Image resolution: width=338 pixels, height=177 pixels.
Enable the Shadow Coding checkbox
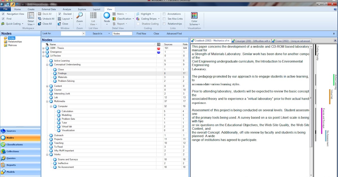[x=138, y=24]
